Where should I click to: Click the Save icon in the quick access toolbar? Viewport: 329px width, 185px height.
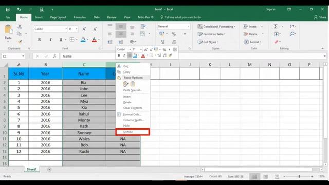[x=8, y=9]
